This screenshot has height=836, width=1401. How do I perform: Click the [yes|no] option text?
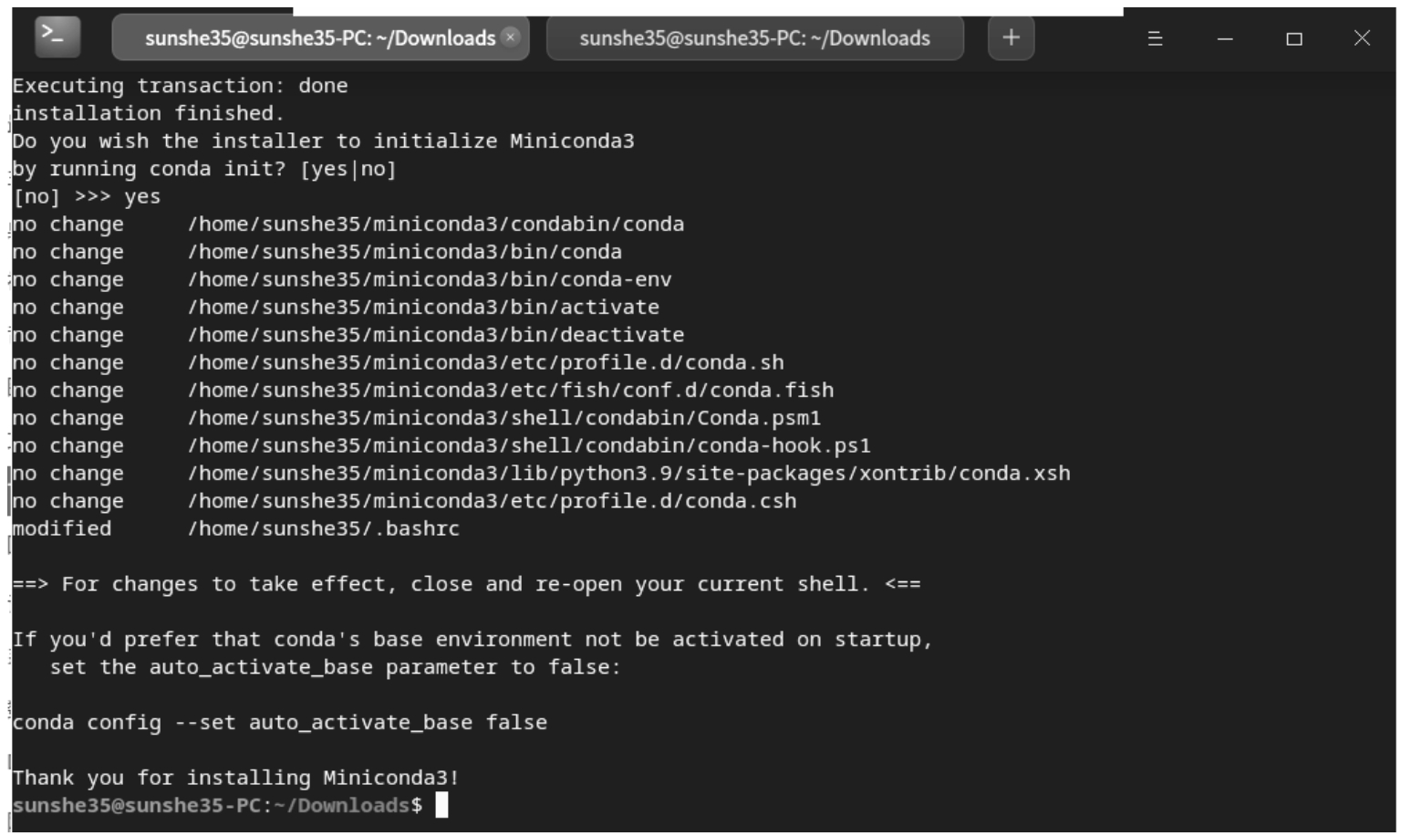[x=348, y=169]
